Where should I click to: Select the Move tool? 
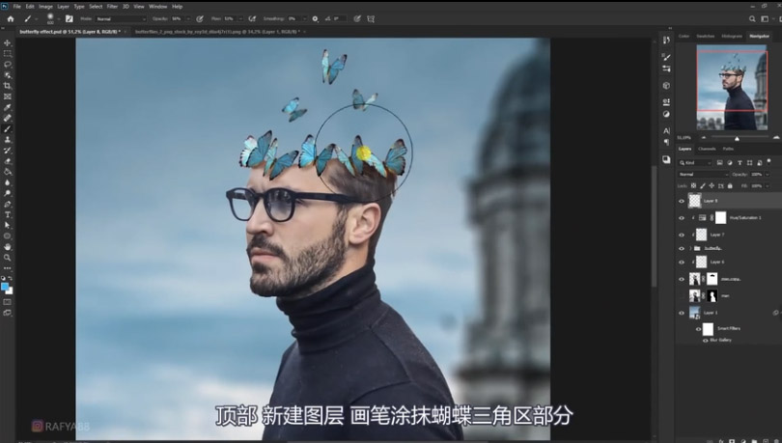tap(8, 43)
